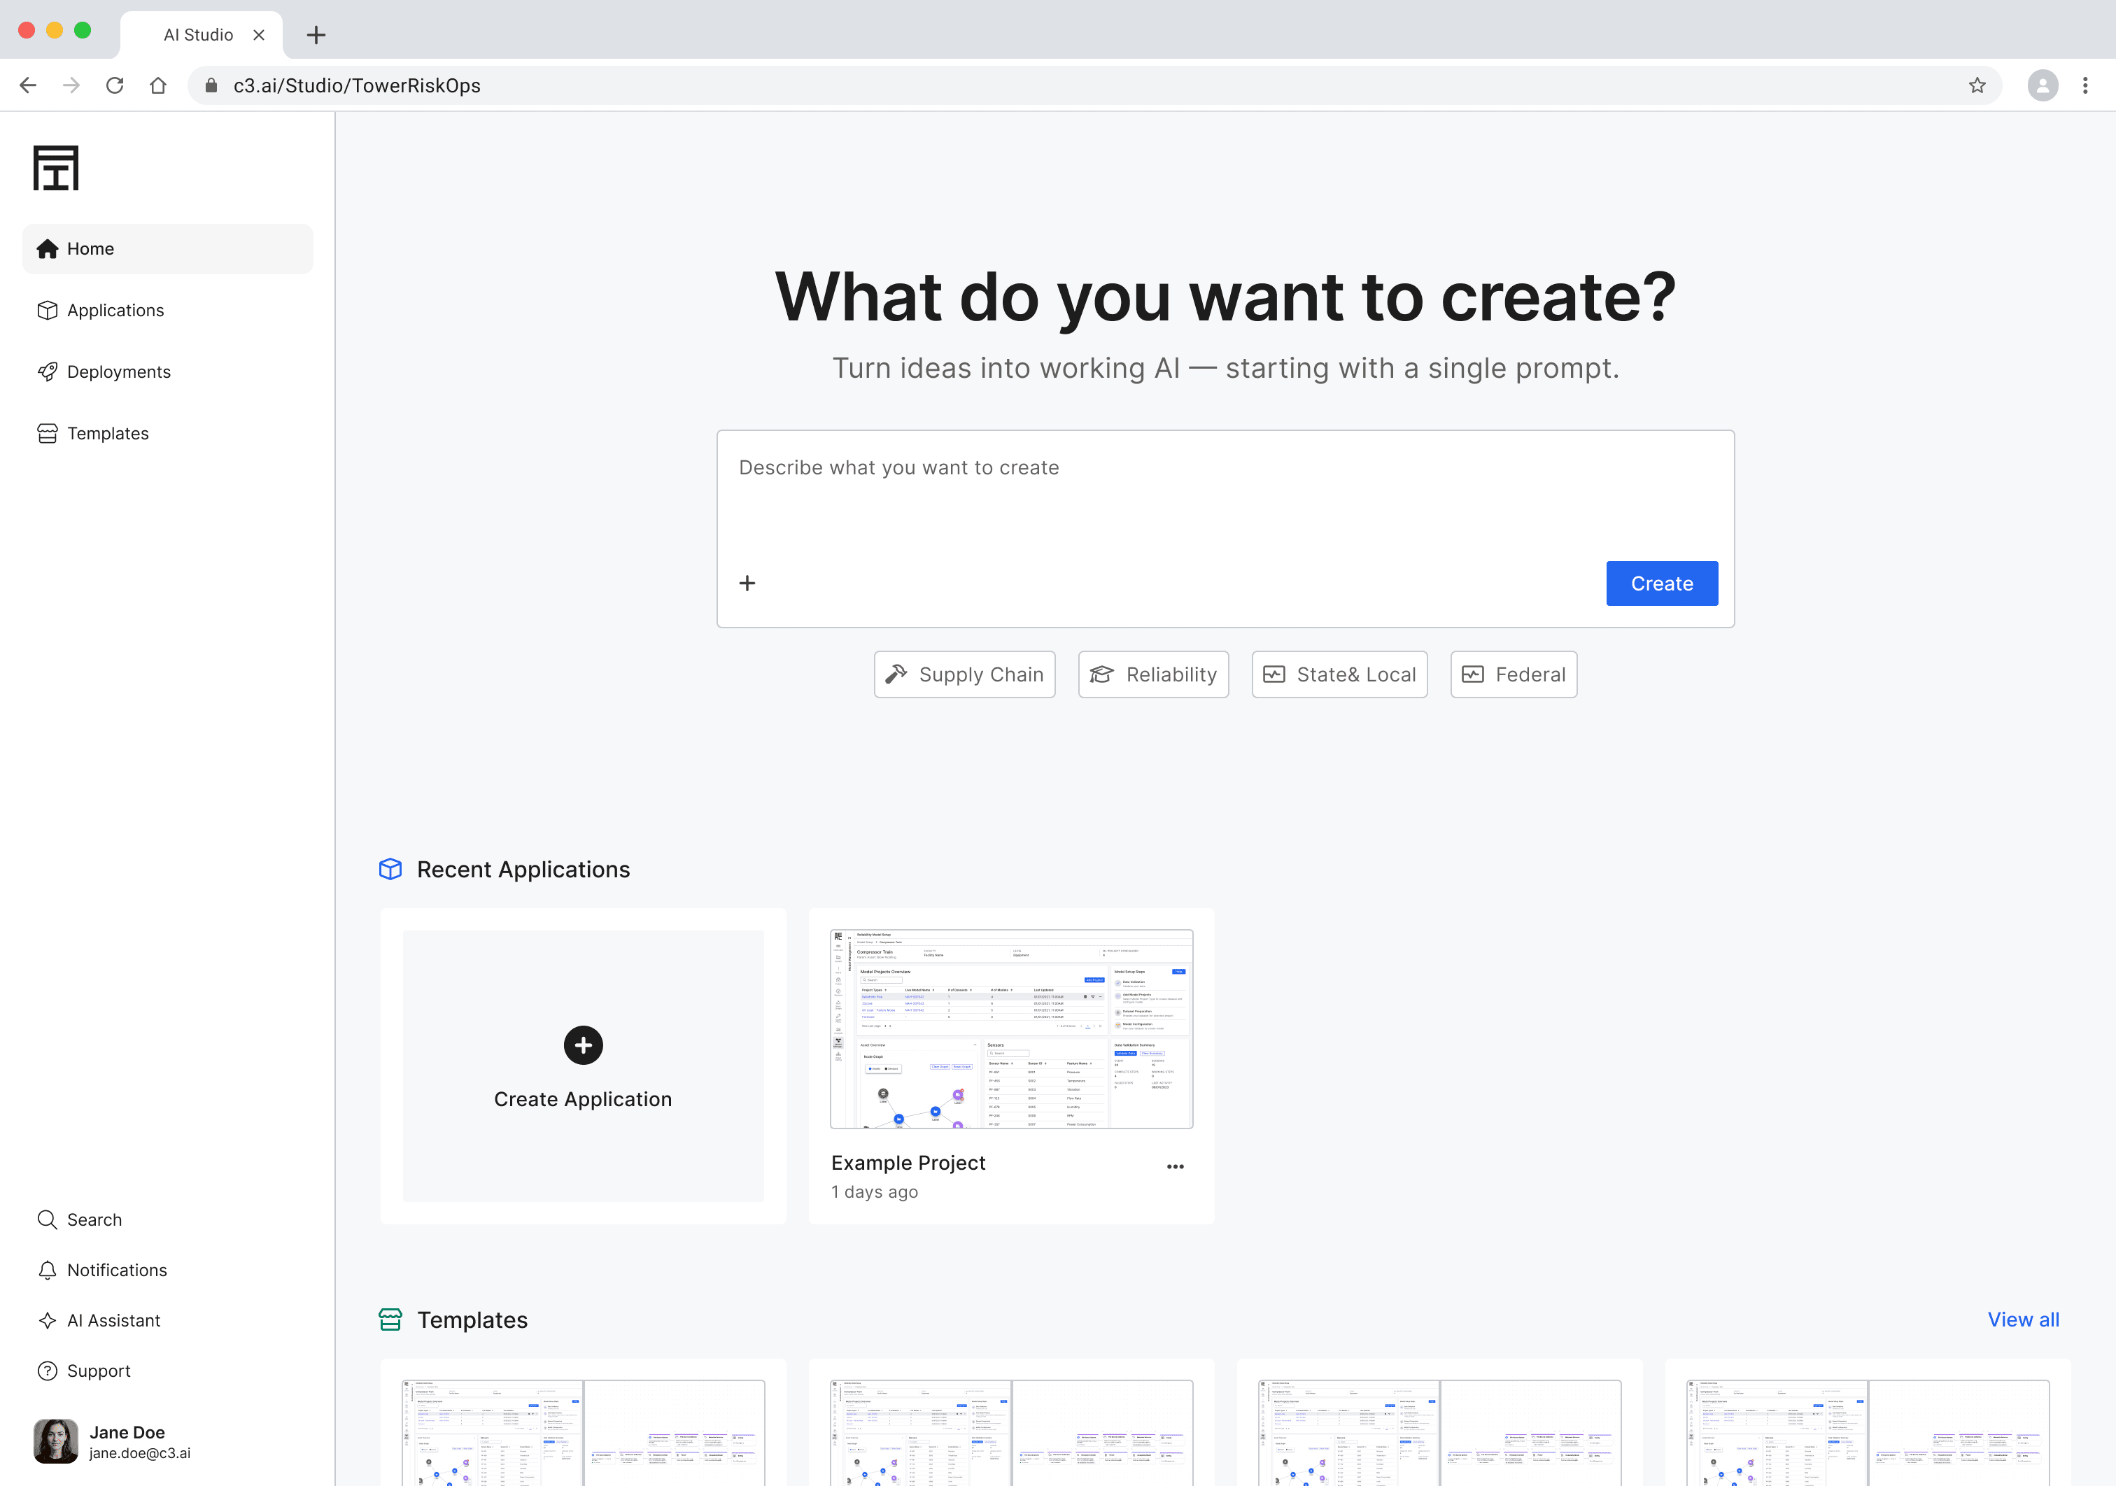Launch the AI Assistant
Viewport: 2116px width, 1486px height.
click(113, 1320)
